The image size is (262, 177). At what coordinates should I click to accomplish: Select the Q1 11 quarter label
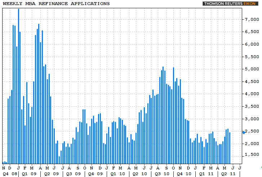click(x=207, y=174)
